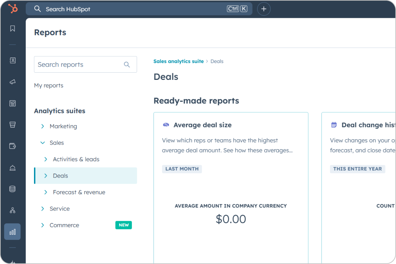
Task: Click AVERAGE AMOUNT IN COMPANY CURRENCY label
Action: (x=231, y=206)
